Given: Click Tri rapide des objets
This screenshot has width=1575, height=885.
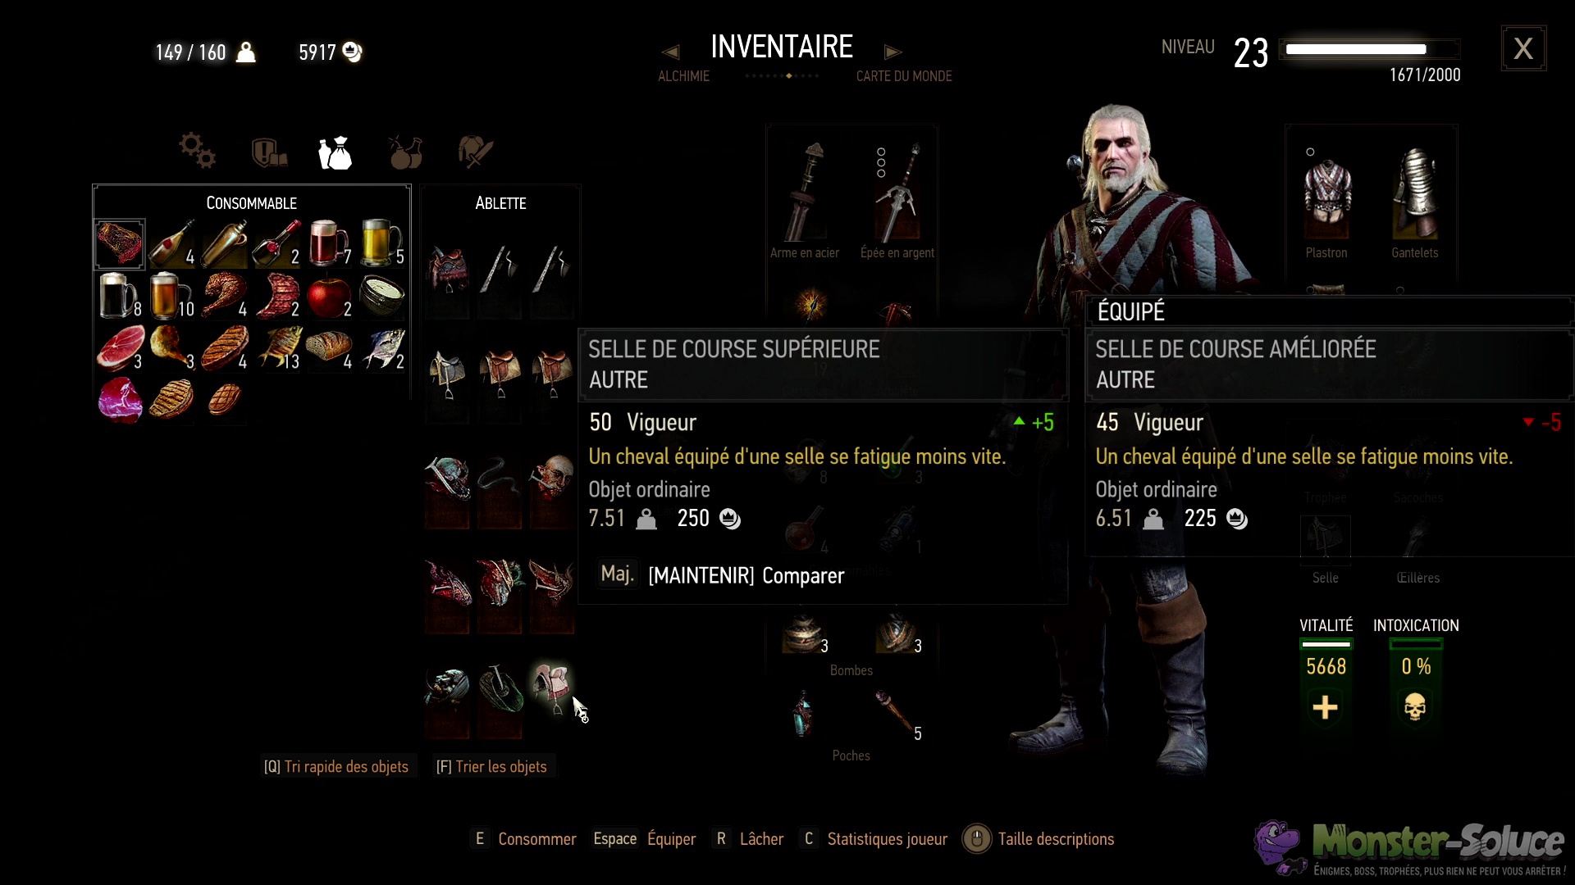Looking at the screenshot, I should [x=336, y=766].
